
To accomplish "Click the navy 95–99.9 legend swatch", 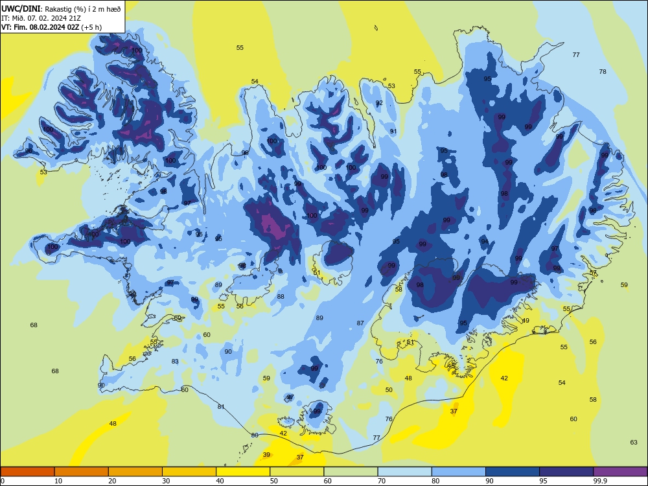I will tap(566, 472).
